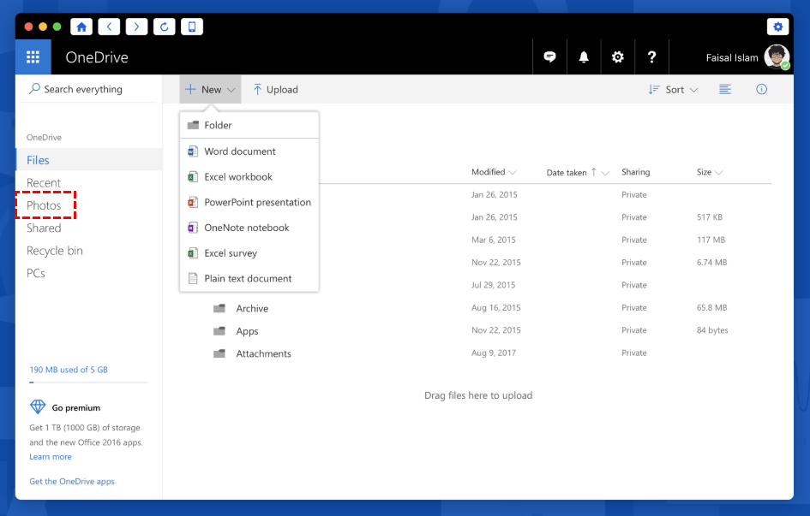
Task: Open the app launcher waffle icon
Action: pos(33,57)
